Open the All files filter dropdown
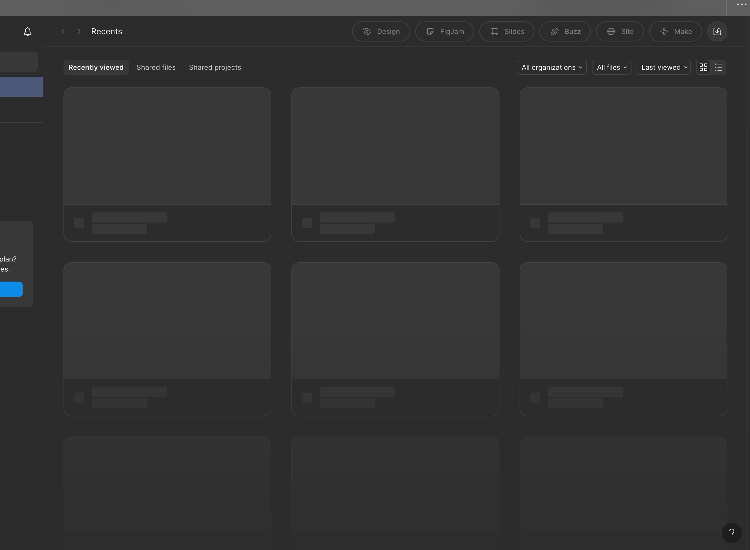Image resolution: width=750 pixels, height=550 pixels. pos(611,68)
